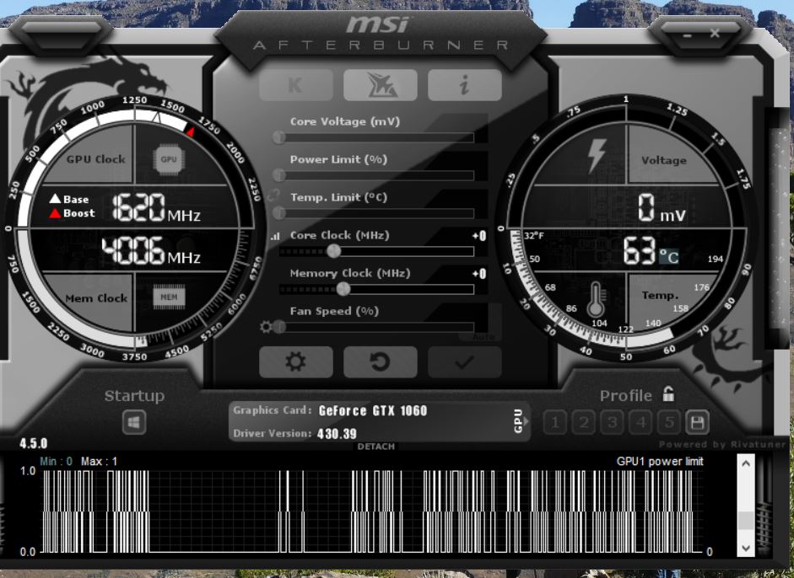Image resolution: width=794 pixels, height=578 pixels.
Task: Click the MEM chip icon in the gauge
Action: pos(169,297)
